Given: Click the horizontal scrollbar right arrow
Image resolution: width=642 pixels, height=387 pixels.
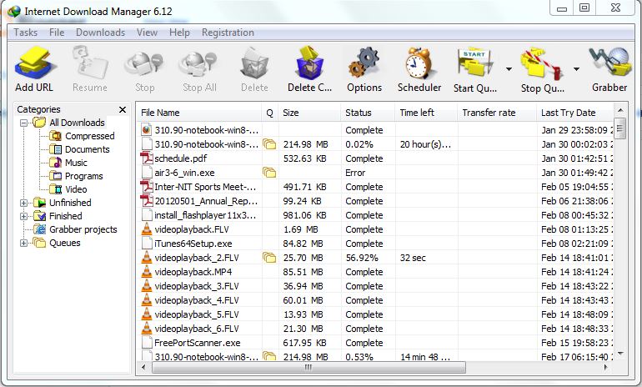Looking at the screenshot, I should 605,367.
